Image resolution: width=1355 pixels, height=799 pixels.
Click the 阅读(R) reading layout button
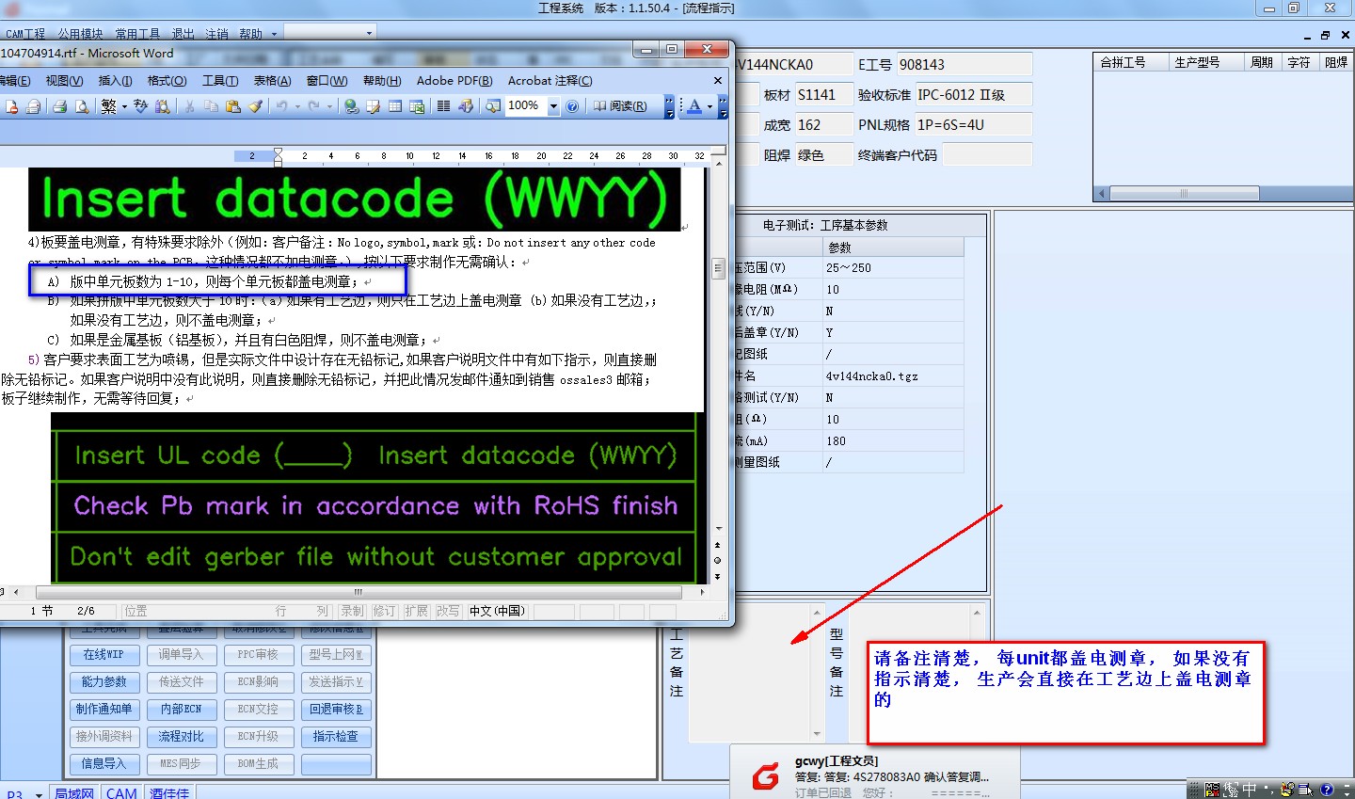pyautogui.click(x=620, y=106)
